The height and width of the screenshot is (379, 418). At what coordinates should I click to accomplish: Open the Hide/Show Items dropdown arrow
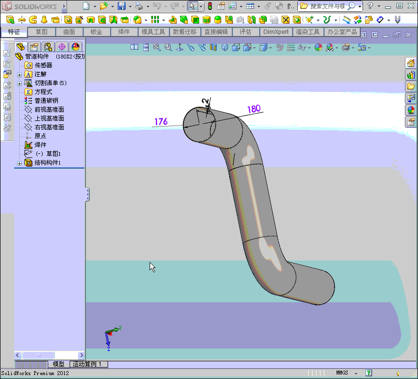coord(309,48)
